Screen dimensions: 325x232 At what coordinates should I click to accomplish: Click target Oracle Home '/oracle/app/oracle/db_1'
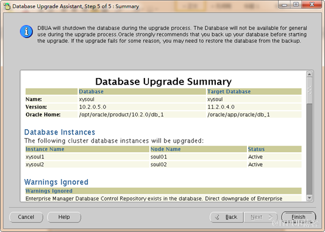click(239, 115)
